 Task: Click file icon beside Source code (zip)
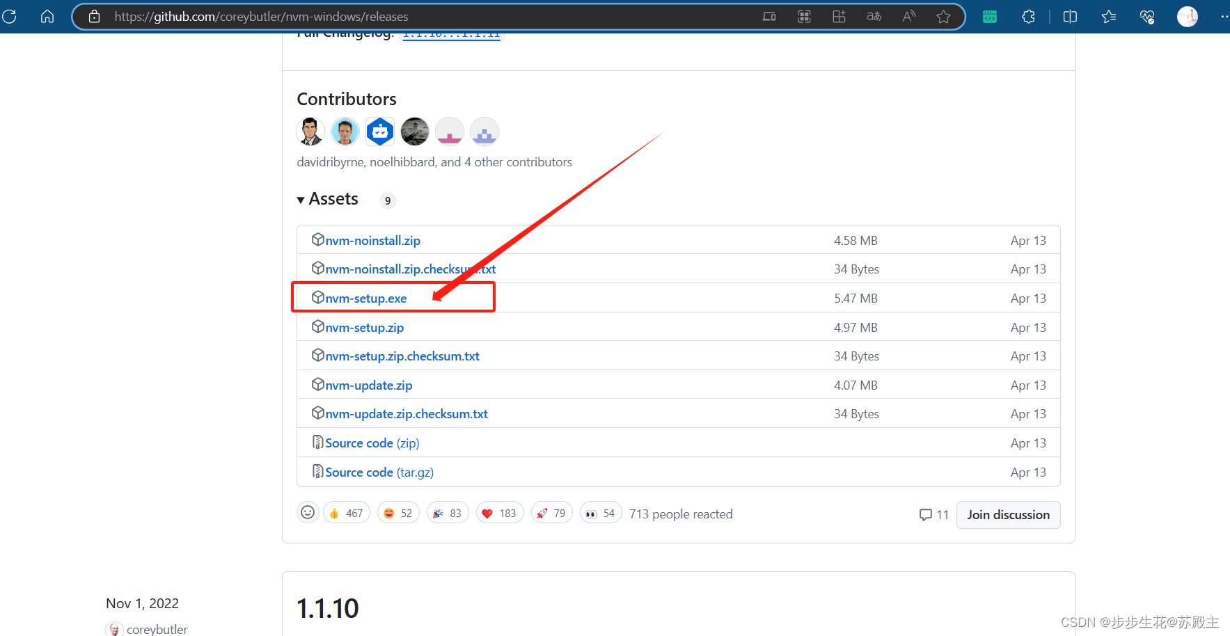coord(318,442)
